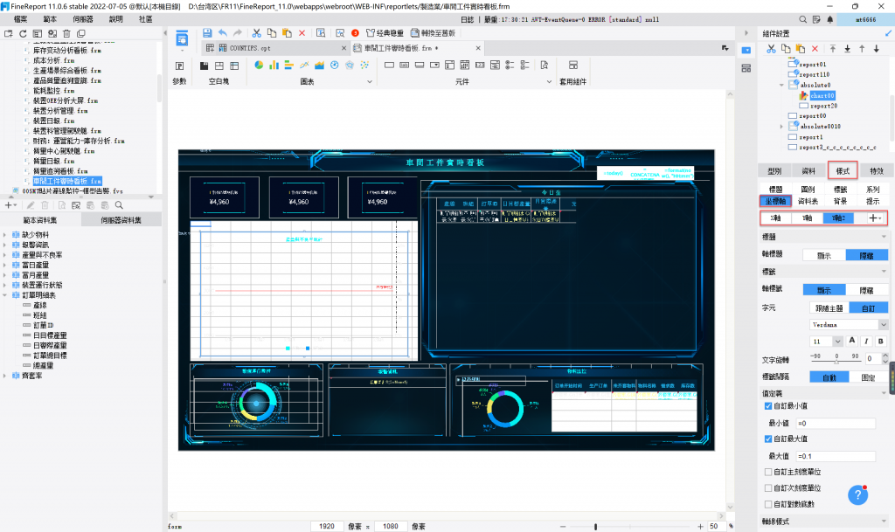Click the parameter P icon
The image size is (895, 532).
pos(179,66)
